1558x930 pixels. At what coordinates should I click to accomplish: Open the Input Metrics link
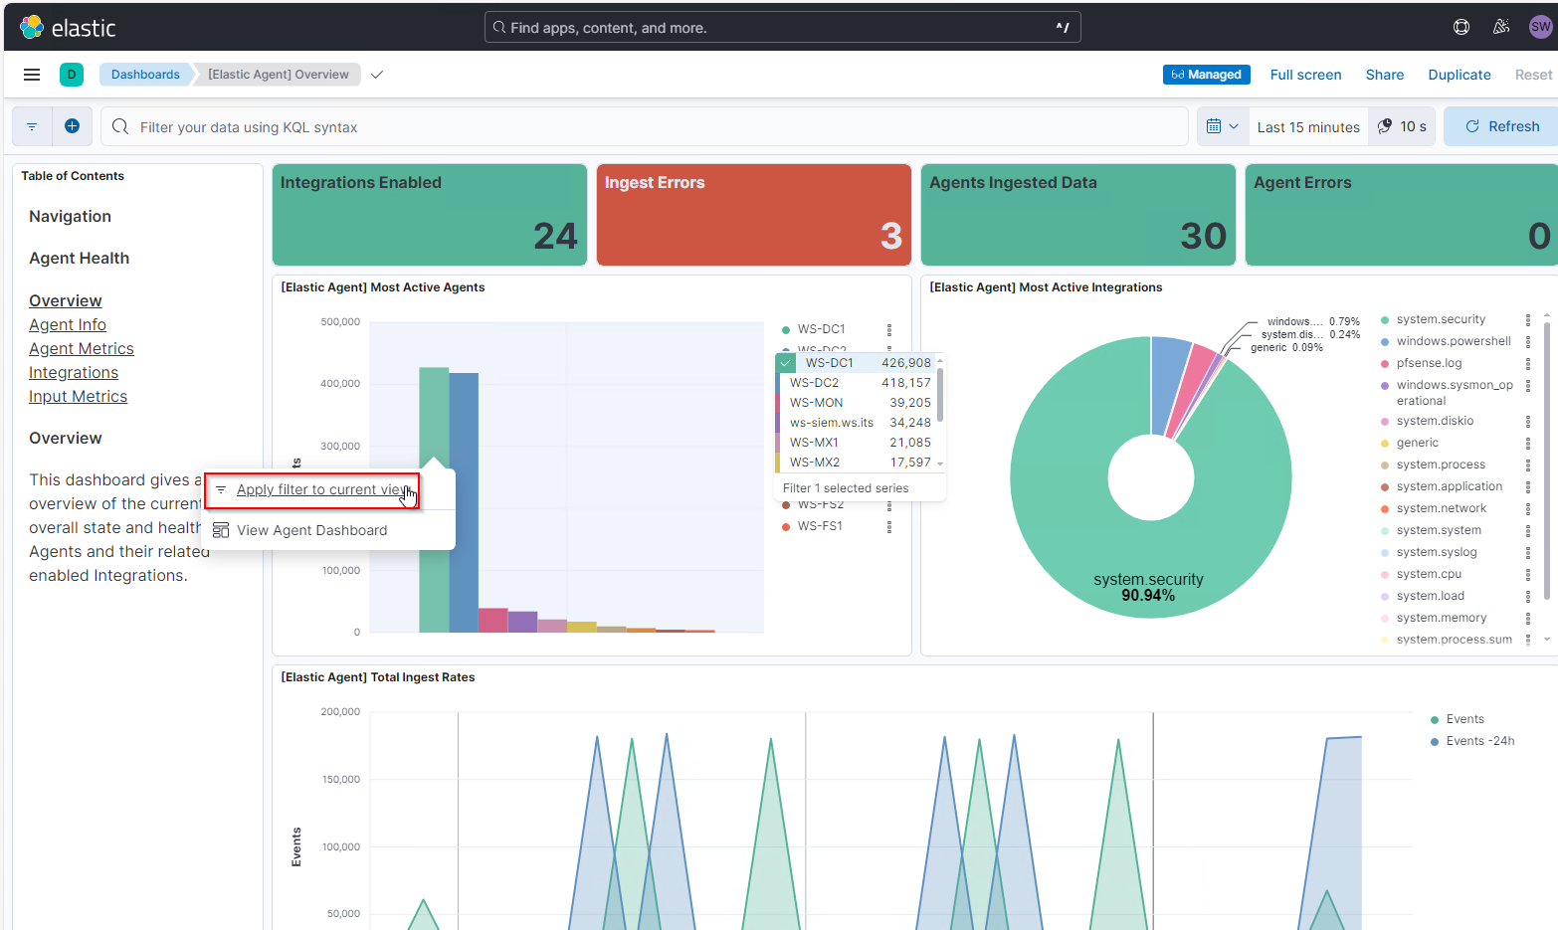[x=79, y=397]
